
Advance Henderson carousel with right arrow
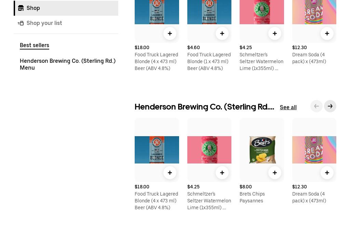coord(330,106)
